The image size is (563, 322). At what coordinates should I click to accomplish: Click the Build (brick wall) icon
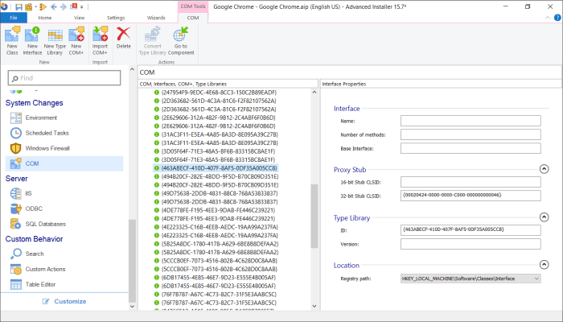pos(28,6)
